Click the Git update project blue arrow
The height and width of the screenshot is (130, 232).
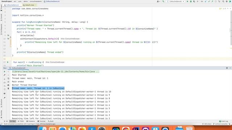[x=206, y=1]
